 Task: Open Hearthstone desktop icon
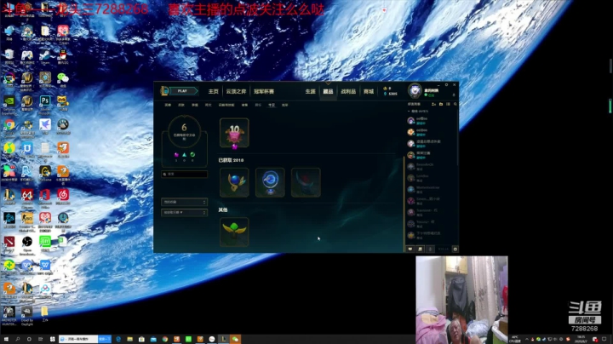click(44, 80)
